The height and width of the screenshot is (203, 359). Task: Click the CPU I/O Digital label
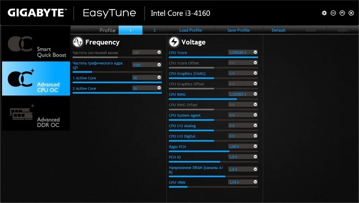click(x=182, y=136)
